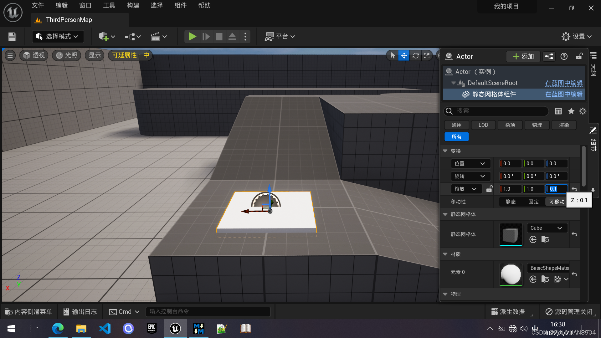The height and width of the screenshot is (338, 601).
Task: Click the Actor panel lock icon
Action: (579, 56)
